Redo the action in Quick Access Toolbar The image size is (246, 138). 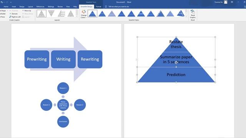[x=7, y=2]
